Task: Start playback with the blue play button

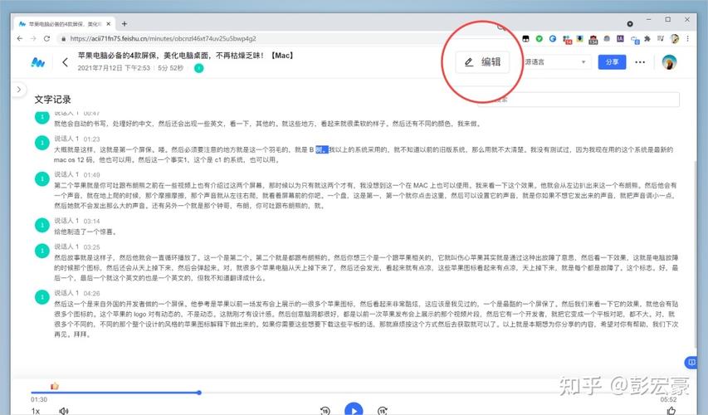Action: tap(354, 409)
